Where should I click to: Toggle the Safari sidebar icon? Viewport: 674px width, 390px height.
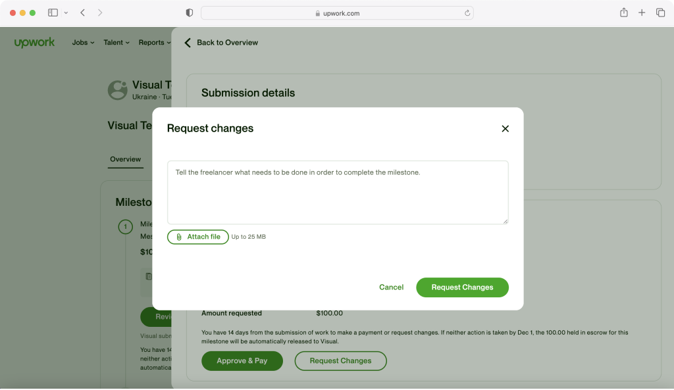click(53, 12)
